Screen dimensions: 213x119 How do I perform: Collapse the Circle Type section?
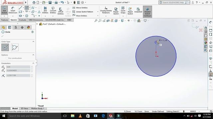point(33,42)
